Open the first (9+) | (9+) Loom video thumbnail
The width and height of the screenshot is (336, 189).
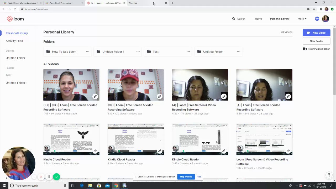point(71,85)
